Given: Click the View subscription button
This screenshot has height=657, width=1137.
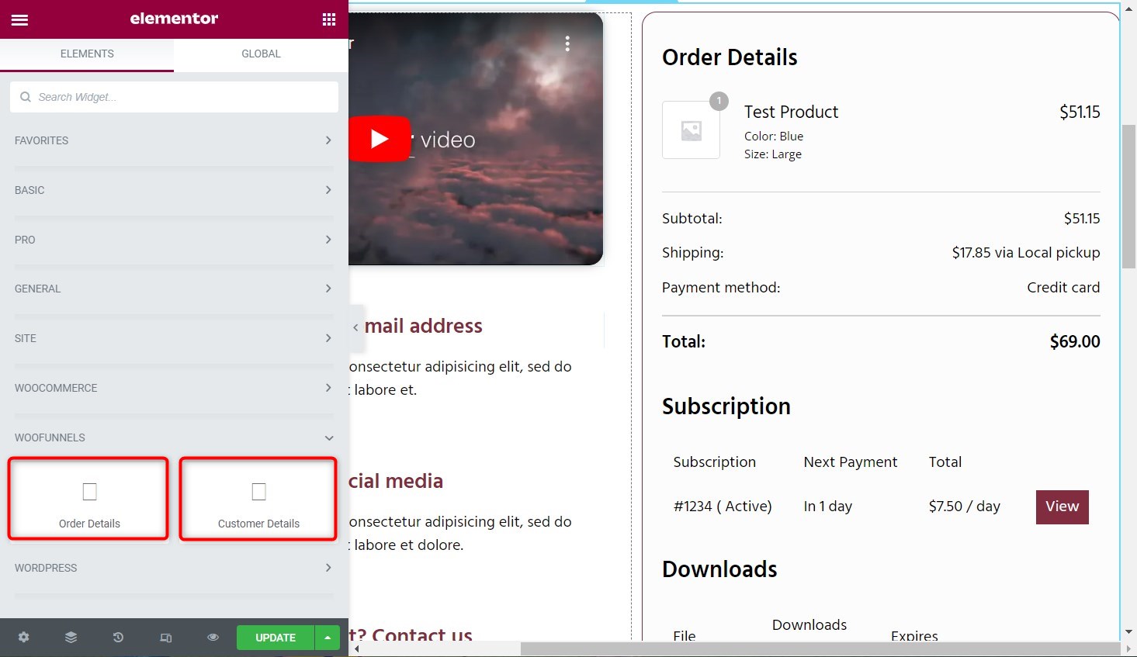Looking at the screenshot, I should pos(1061,507).
